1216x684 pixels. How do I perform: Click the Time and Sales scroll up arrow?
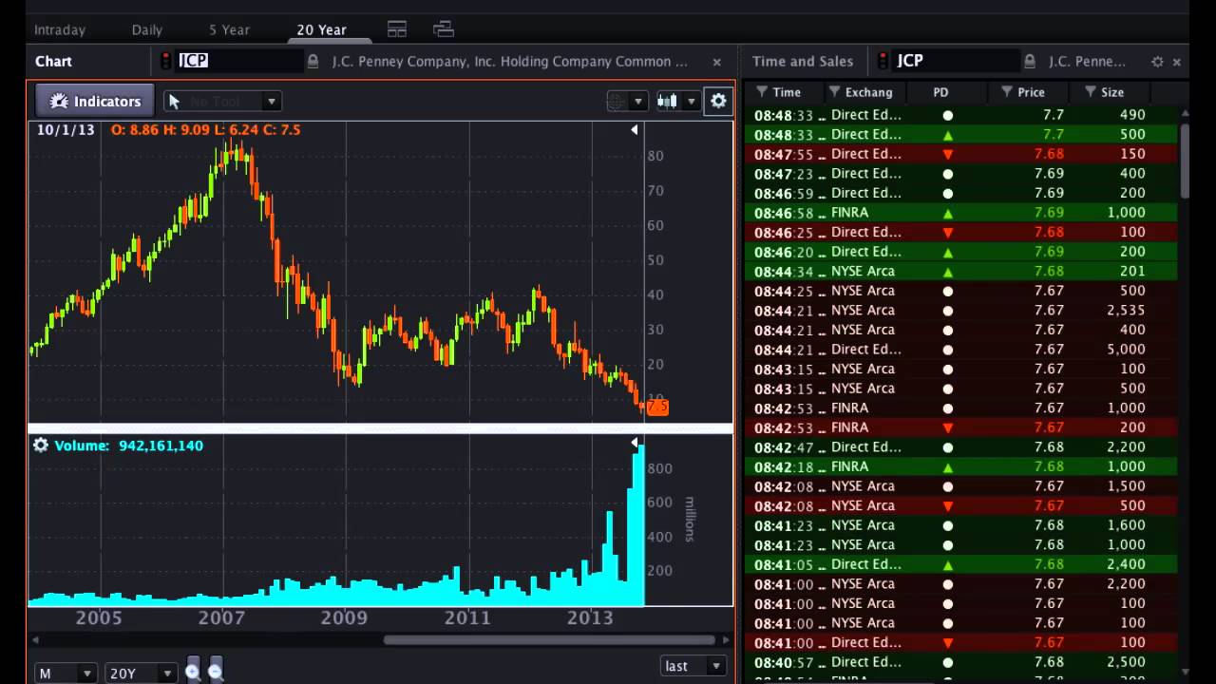1185,112
